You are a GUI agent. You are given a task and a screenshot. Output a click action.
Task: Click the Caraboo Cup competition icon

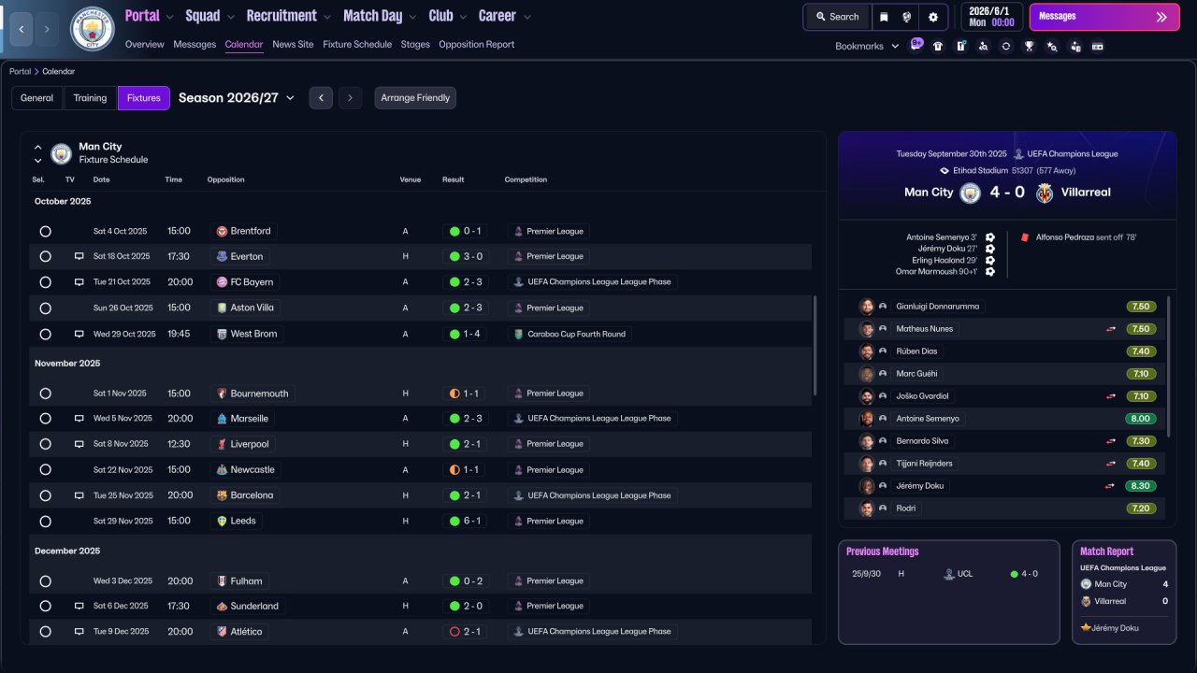coord(518,334)
